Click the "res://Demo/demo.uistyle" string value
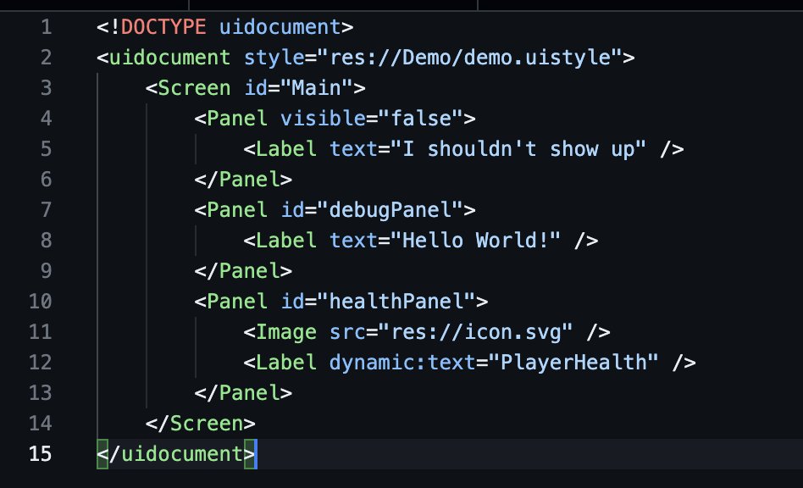 point(469,58)
